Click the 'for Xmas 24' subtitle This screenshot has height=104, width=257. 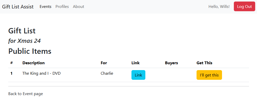tap(24, 41)
